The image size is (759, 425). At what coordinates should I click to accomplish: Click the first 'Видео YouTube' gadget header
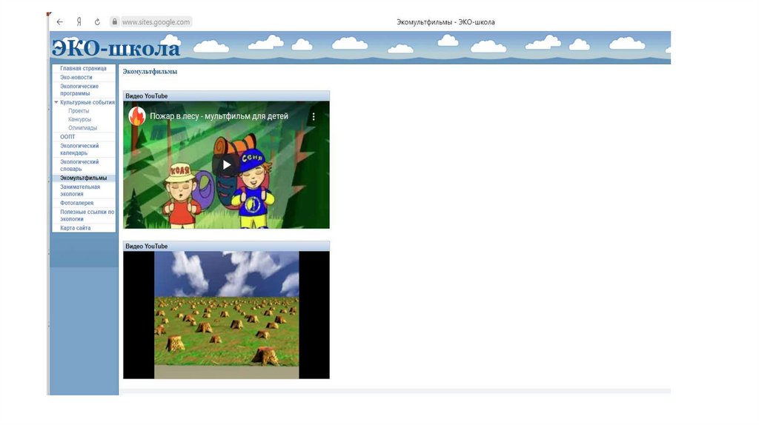(x=227, y=96)
